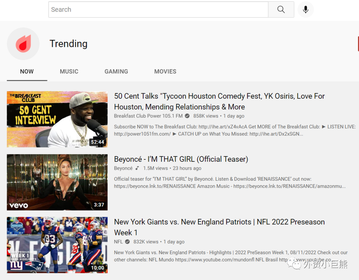Screen dimensions: 359x280
Task: Click the 1.5M views text
Action: click(156, 168)
